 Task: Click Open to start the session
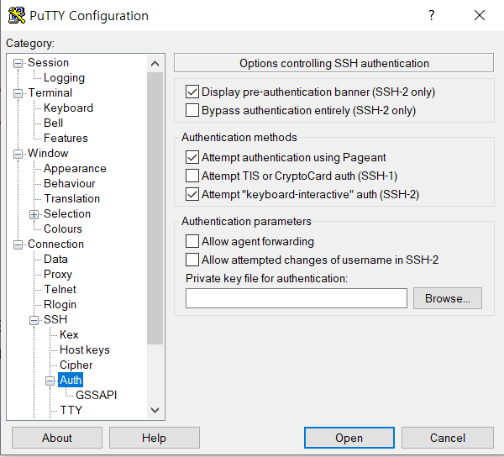pyautogui.click(x=349, y=438)
